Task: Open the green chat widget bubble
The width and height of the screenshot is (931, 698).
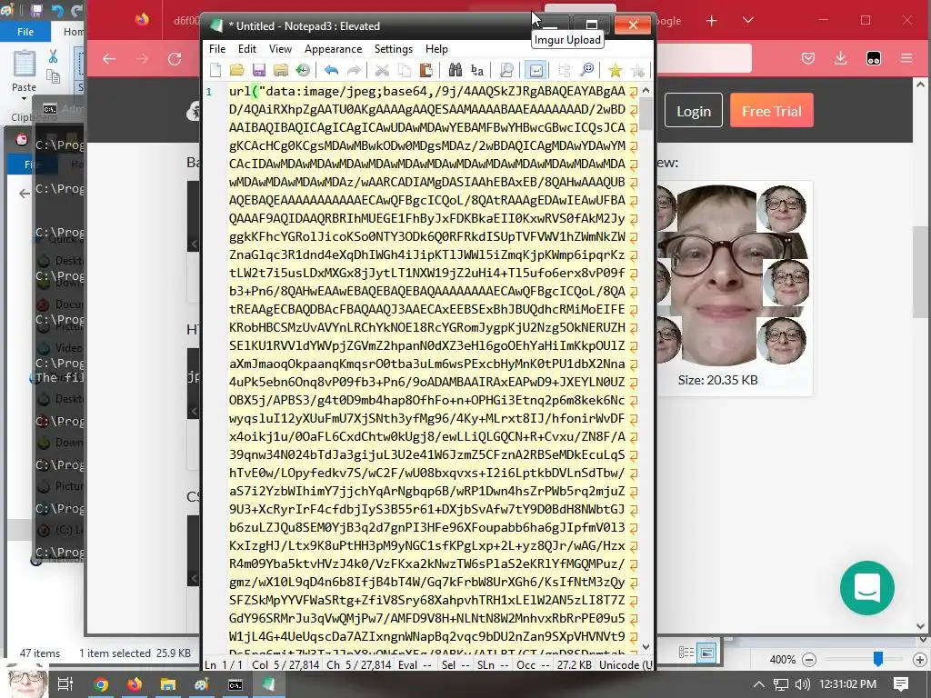Action: point(866,588)
